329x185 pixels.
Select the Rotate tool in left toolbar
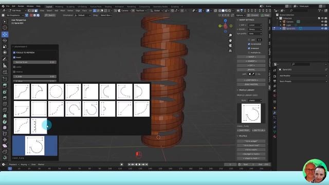point(5,41)
